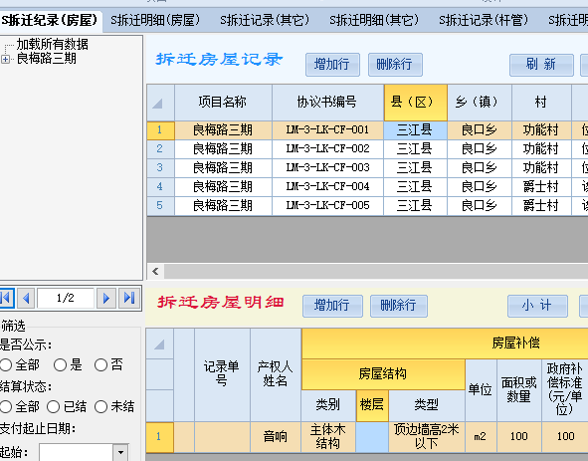Click 三江县 cell in row 1

416,130
